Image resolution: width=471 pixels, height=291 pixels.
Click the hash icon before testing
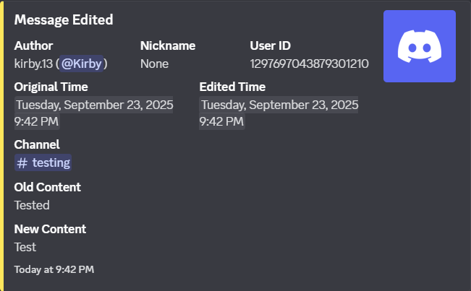22,162
